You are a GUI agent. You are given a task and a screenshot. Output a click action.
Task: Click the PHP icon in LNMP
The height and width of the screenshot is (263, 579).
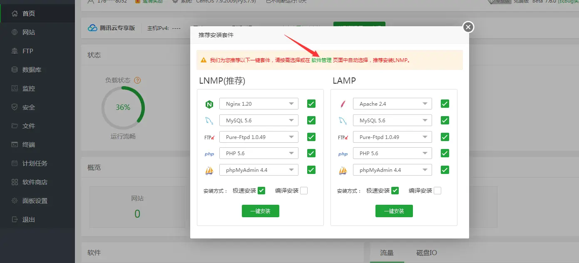209,154
